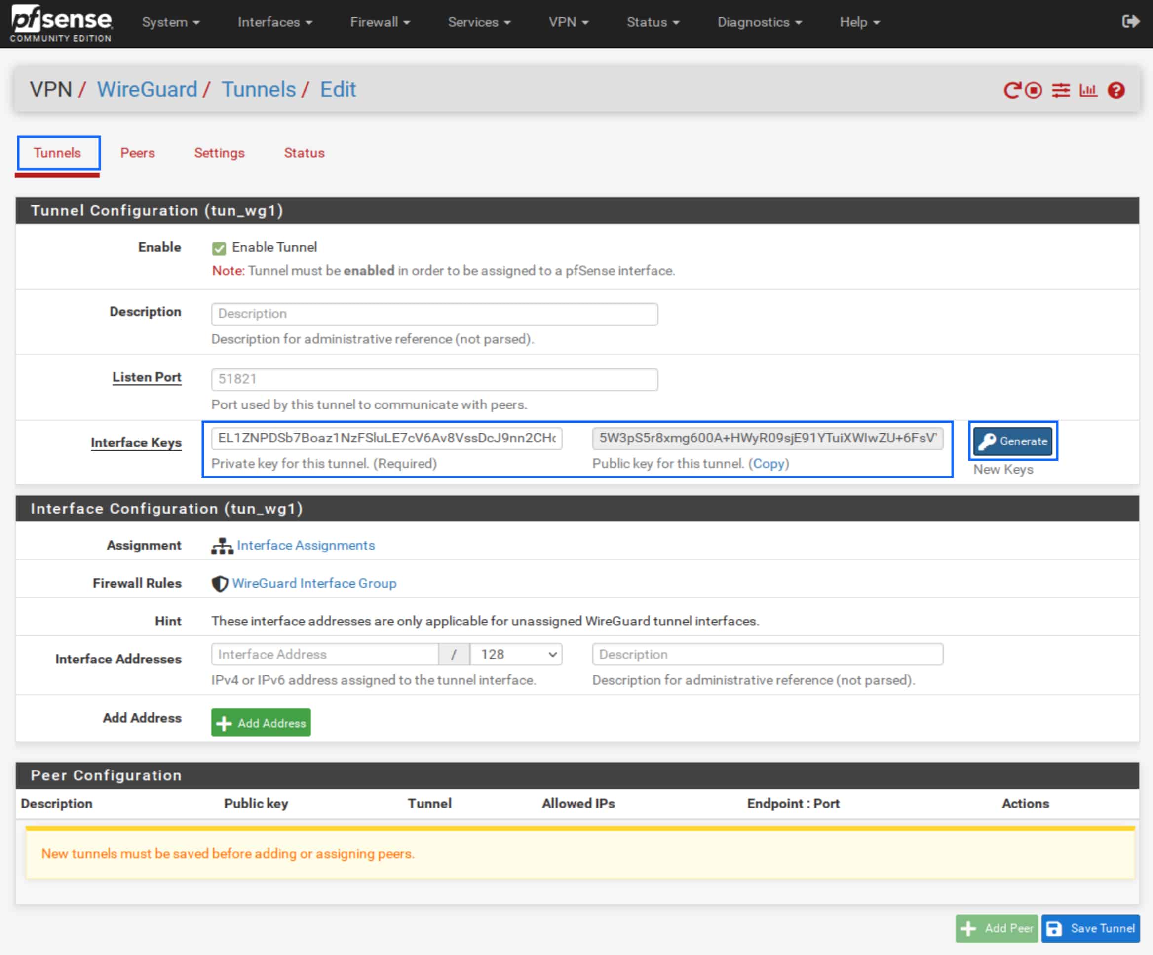Click the Add Peer button
The image size is (1153, 955).
coord(997,929)
